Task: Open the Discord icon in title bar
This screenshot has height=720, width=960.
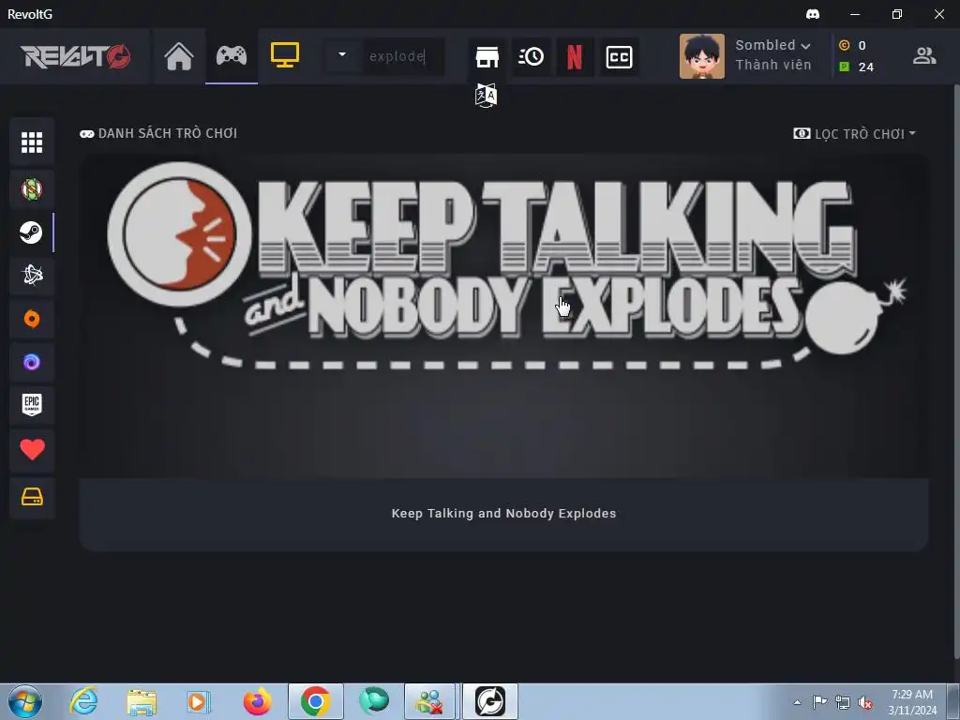Action: 813,14
